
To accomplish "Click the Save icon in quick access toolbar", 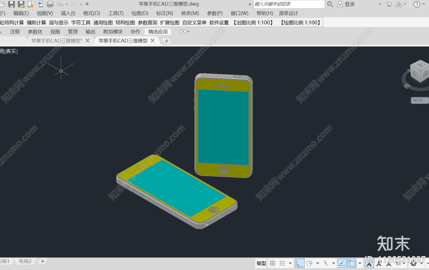I will tap(12, 4).
